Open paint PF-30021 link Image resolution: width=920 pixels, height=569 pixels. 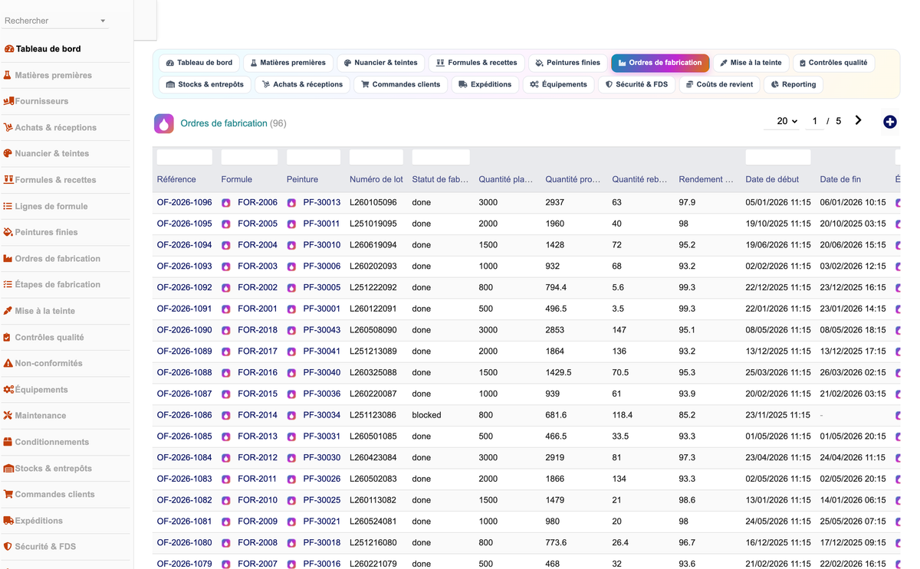pyautogui.click(x=322, y=522)
